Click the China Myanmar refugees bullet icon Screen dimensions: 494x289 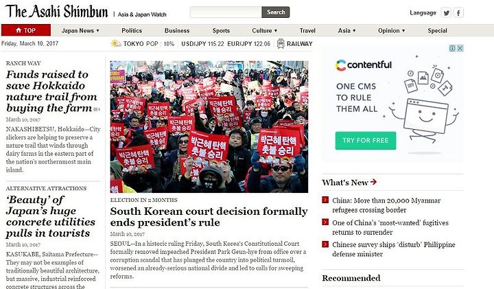coord(325,200)
